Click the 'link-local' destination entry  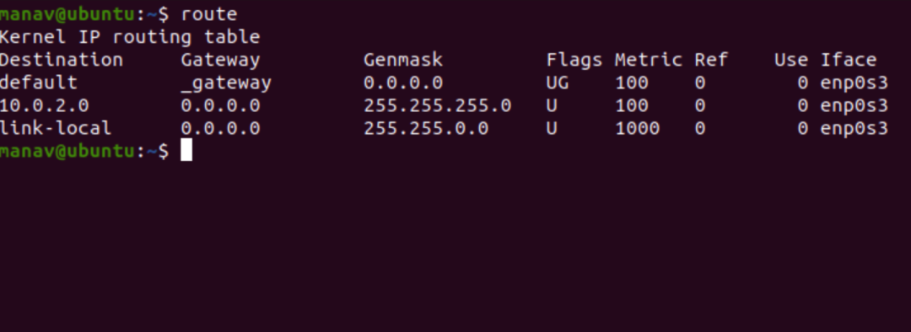[55, 128]
